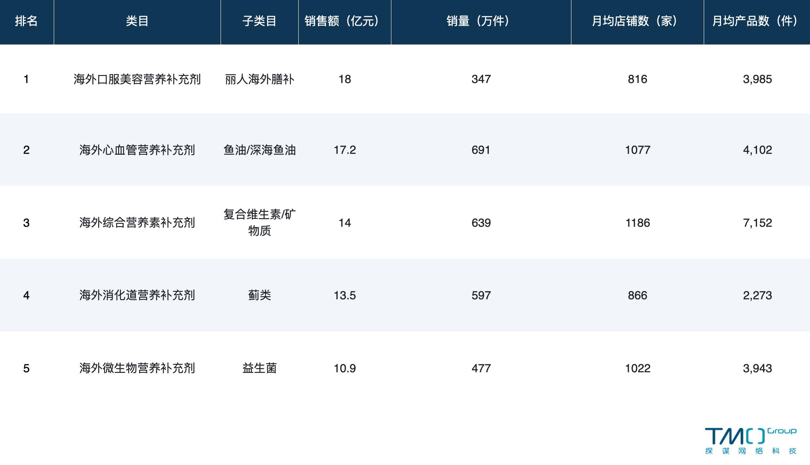The image size is (810, 465).
Task: Select the 月均店铺数（家）column header
Action: (x=638, y=22)
